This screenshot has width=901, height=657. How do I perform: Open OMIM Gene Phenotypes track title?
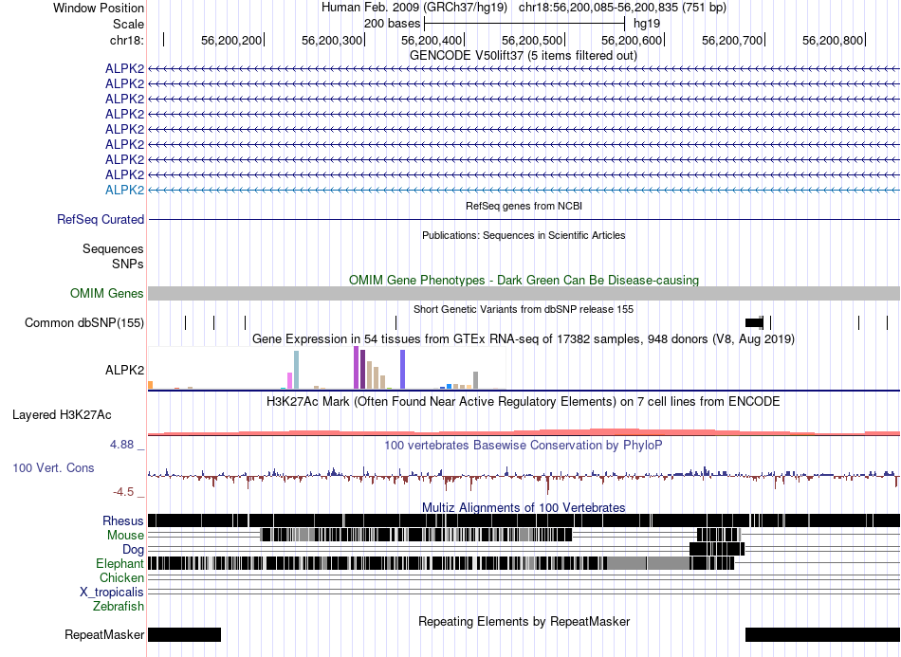point(524,281)
